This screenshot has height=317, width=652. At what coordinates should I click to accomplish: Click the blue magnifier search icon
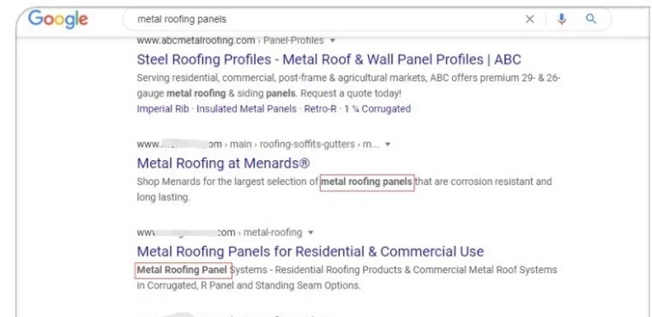pos(591,19)
